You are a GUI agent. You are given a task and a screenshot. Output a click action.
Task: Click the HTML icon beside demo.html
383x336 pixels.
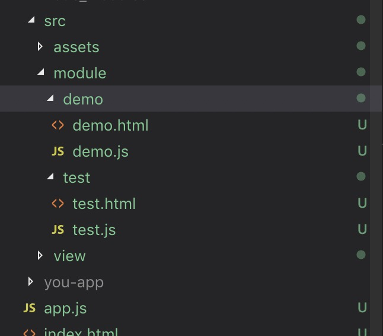(58, 125)
